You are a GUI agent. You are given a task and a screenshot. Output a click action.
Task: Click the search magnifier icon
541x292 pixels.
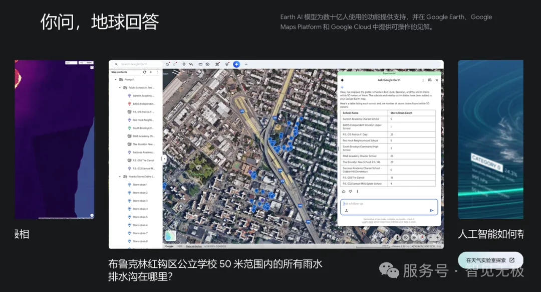pyautogui.click(x=116, y=64)
